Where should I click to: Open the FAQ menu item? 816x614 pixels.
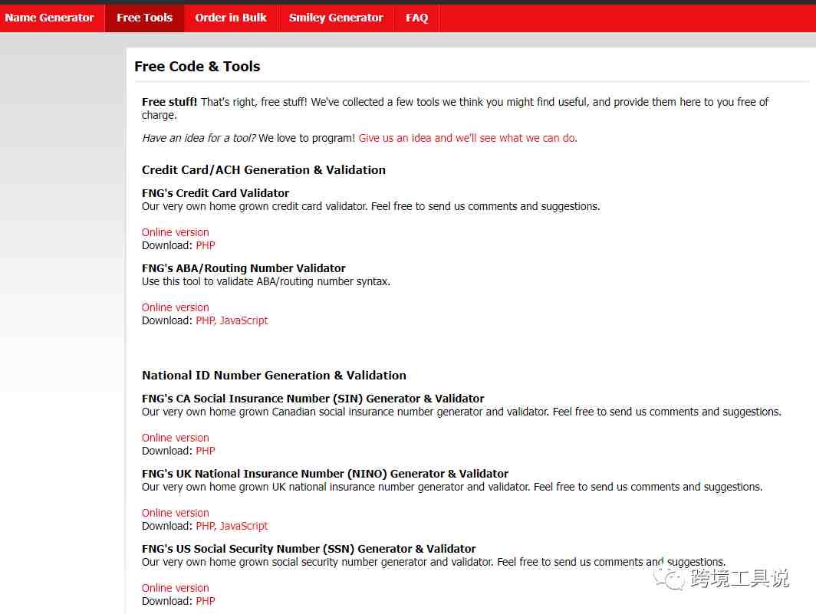tap(417, 18)
